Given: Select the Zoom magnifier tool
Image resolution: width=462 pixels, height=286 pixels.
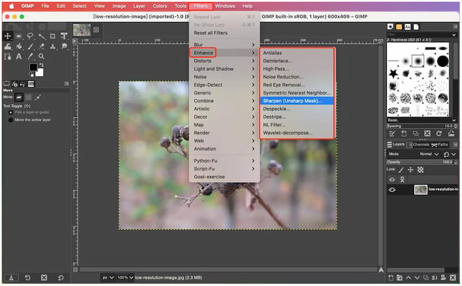Looking at the screenshot, I should [x=41, y=57].
